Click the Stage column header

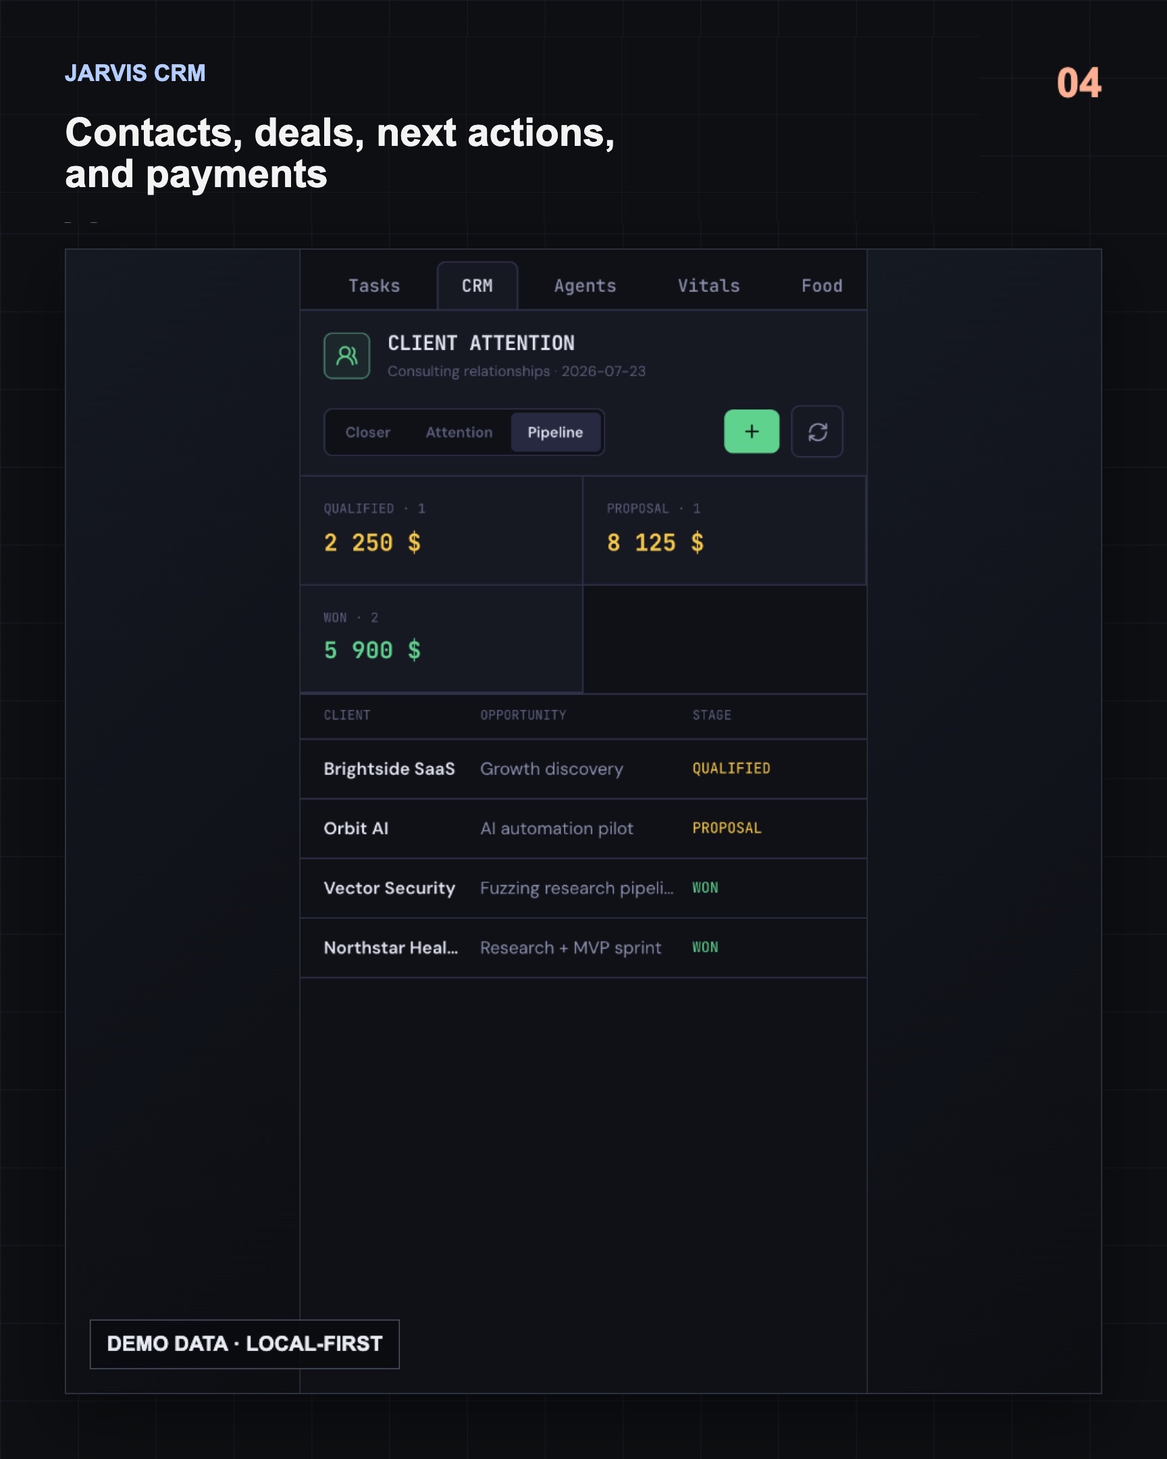[x=711, y=715]
